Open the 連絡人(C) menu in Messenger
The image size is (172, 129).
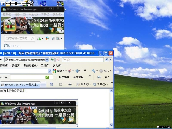pos(20,14)
